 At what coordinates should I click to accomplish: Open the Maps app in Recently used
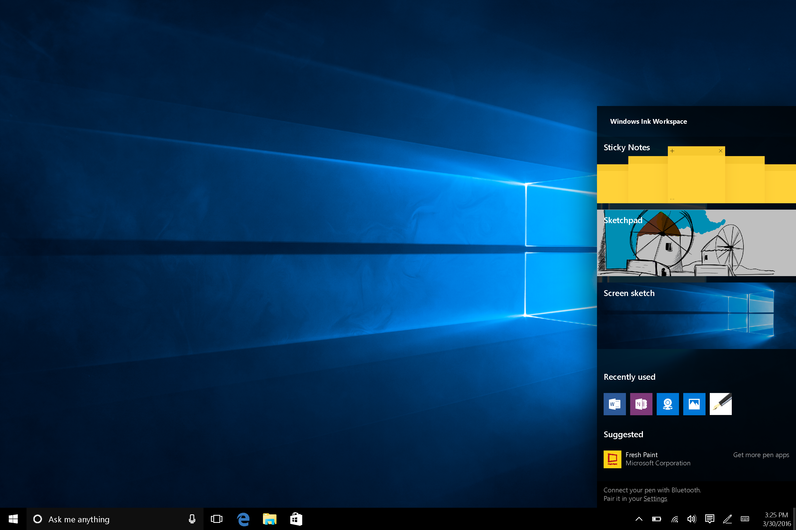(x=668, y=404)
